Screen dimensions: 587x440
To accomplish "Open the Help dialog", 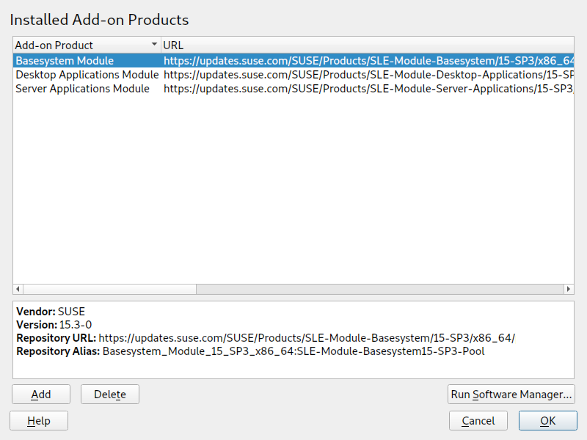I will pos(39,421).
